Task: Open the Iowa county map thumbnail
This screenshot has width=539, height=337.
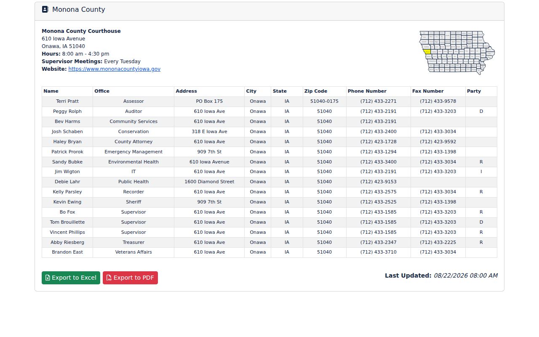Action: [457, 52]
